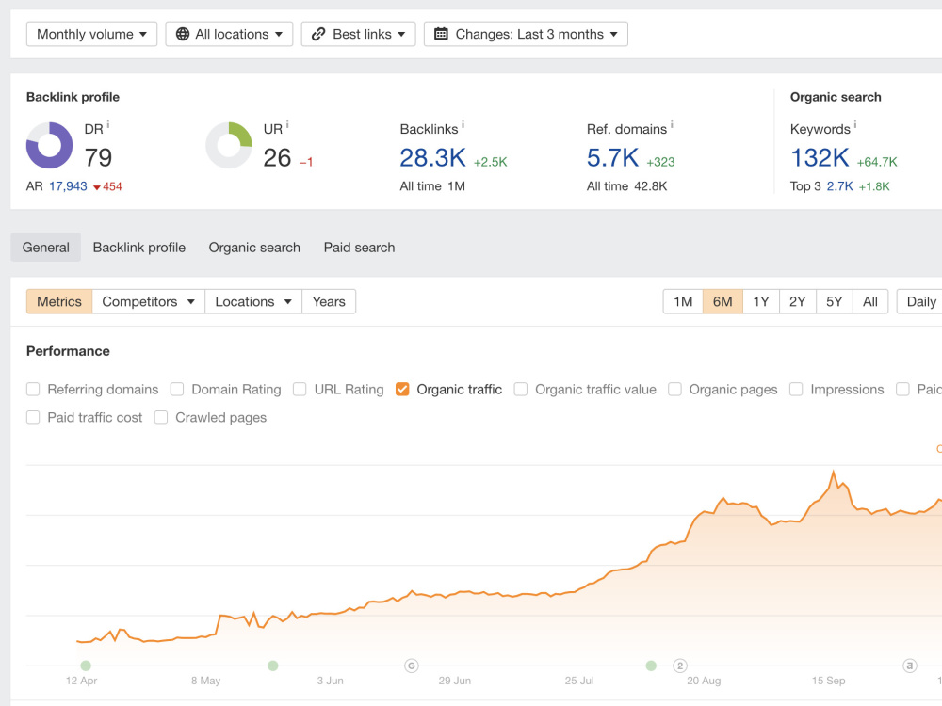Open the All locations dropdown

(229, 34)
